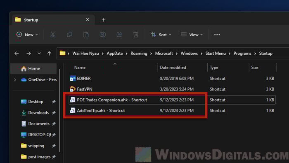Screen dimensions: 289x163
Task: Unpin DESKTOP-QF using its pin icon
Action: click(54, 135)
